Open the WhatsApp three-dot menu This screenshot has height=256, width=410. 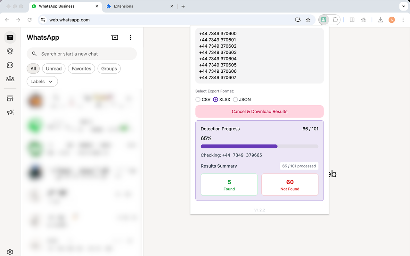[130, 37]
